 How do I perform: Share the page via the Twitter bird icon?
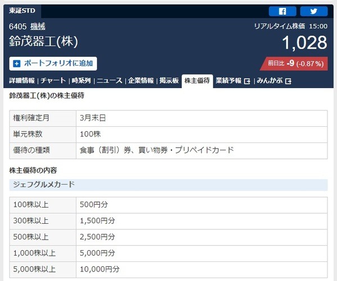point(314,11)
